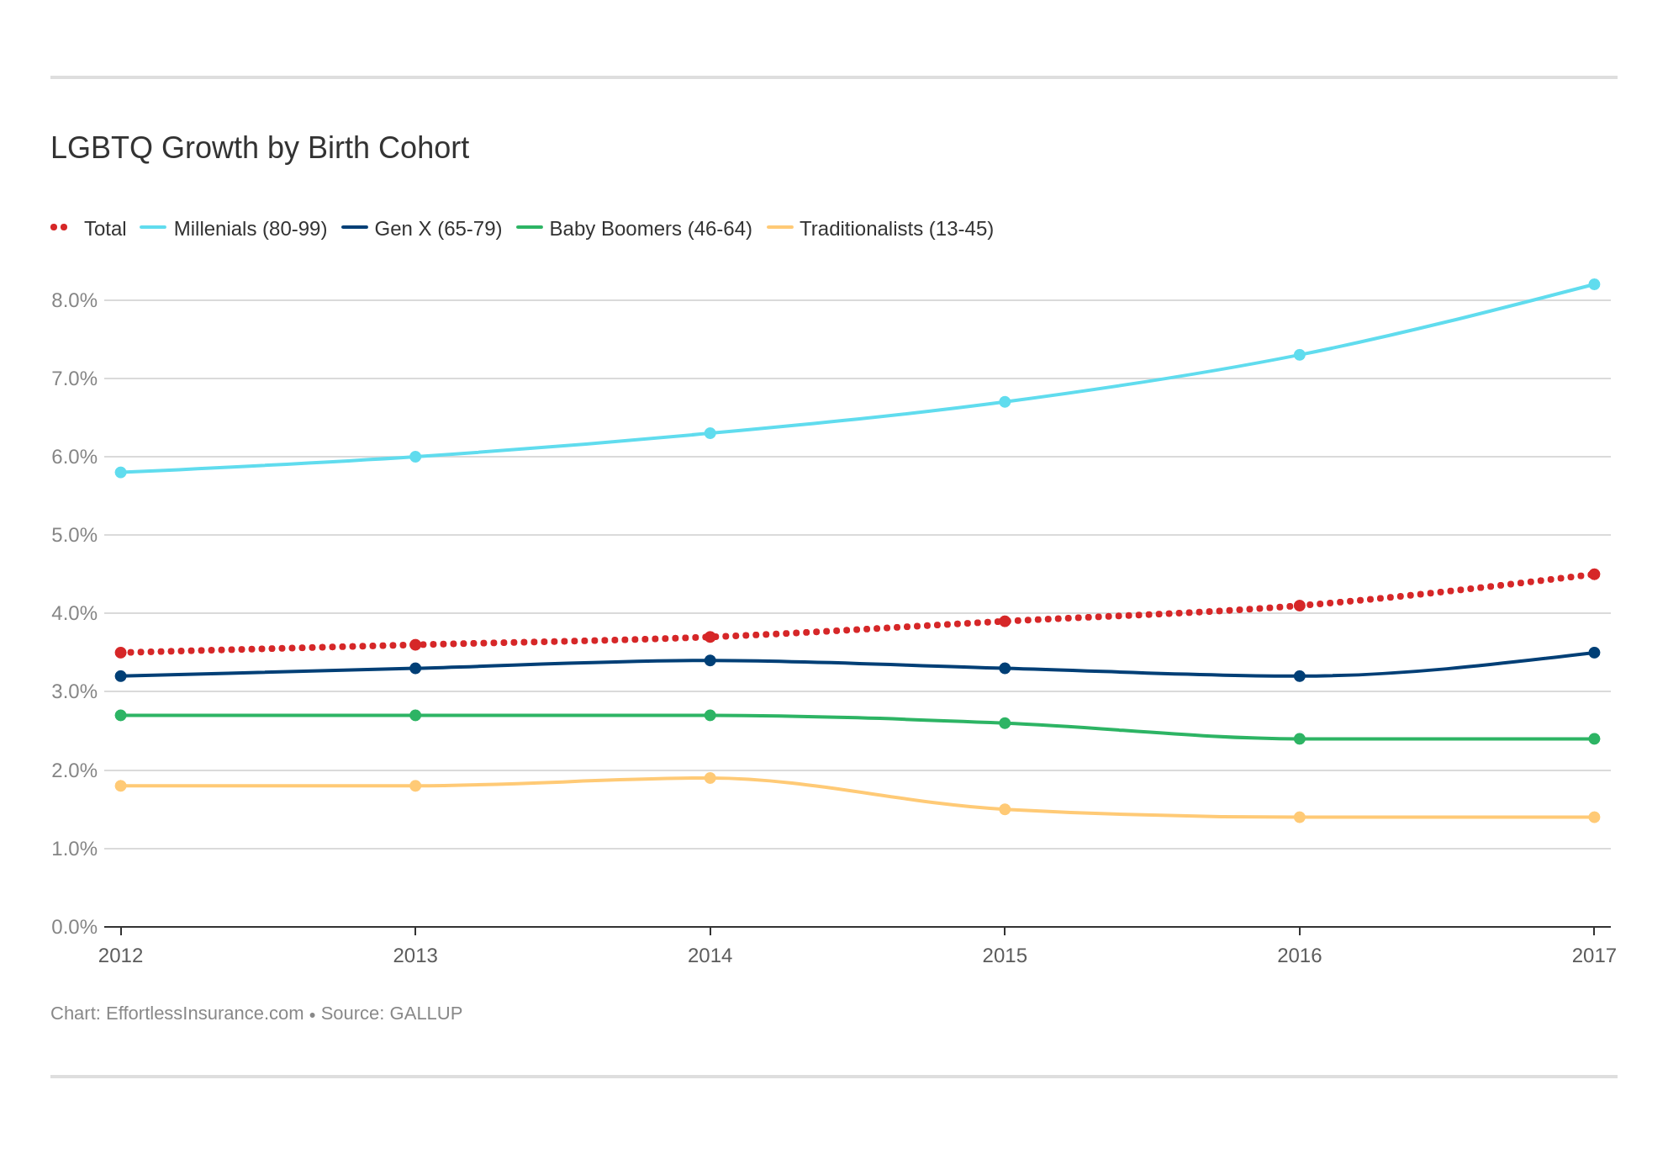Screen dimensions: 1668x1154
Task: Click the Millenials data point for 2016
Action: point(1300,355)
